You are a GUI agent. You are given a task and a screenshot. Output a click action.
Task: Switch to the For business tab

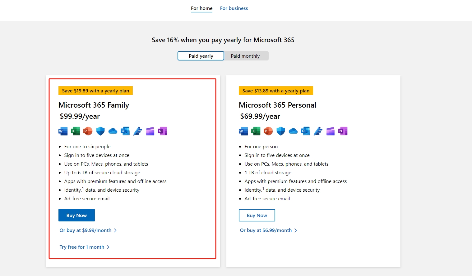[234, 8]
